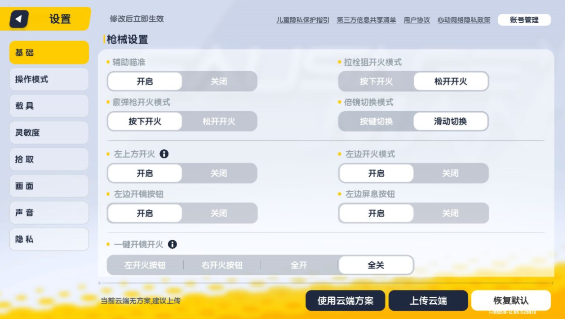Click the back arrow icon beside 设置
This screenshot has height=319, width=565.
click(x=19, y=19)
